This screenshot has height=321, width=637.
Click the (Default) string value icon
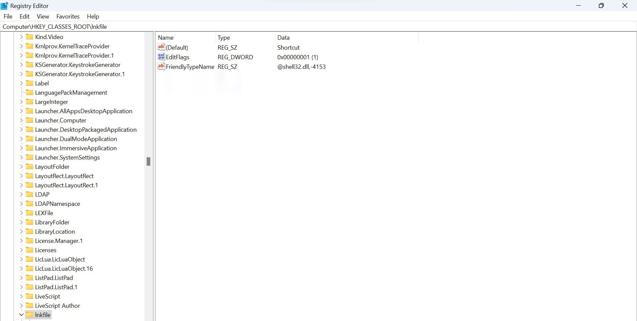click(161, 47)
